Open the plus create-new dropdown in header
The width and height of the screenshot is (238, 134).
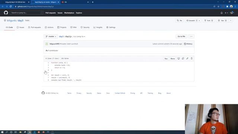coord(226,13)
